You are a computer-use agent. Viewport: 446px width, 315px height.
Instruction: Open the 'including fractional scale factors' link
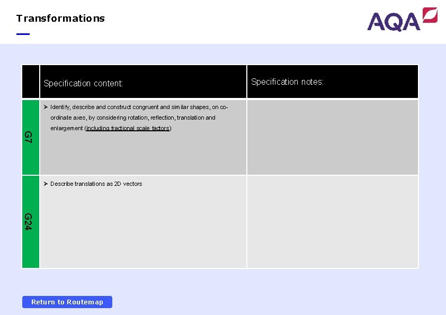click(128, 128)
